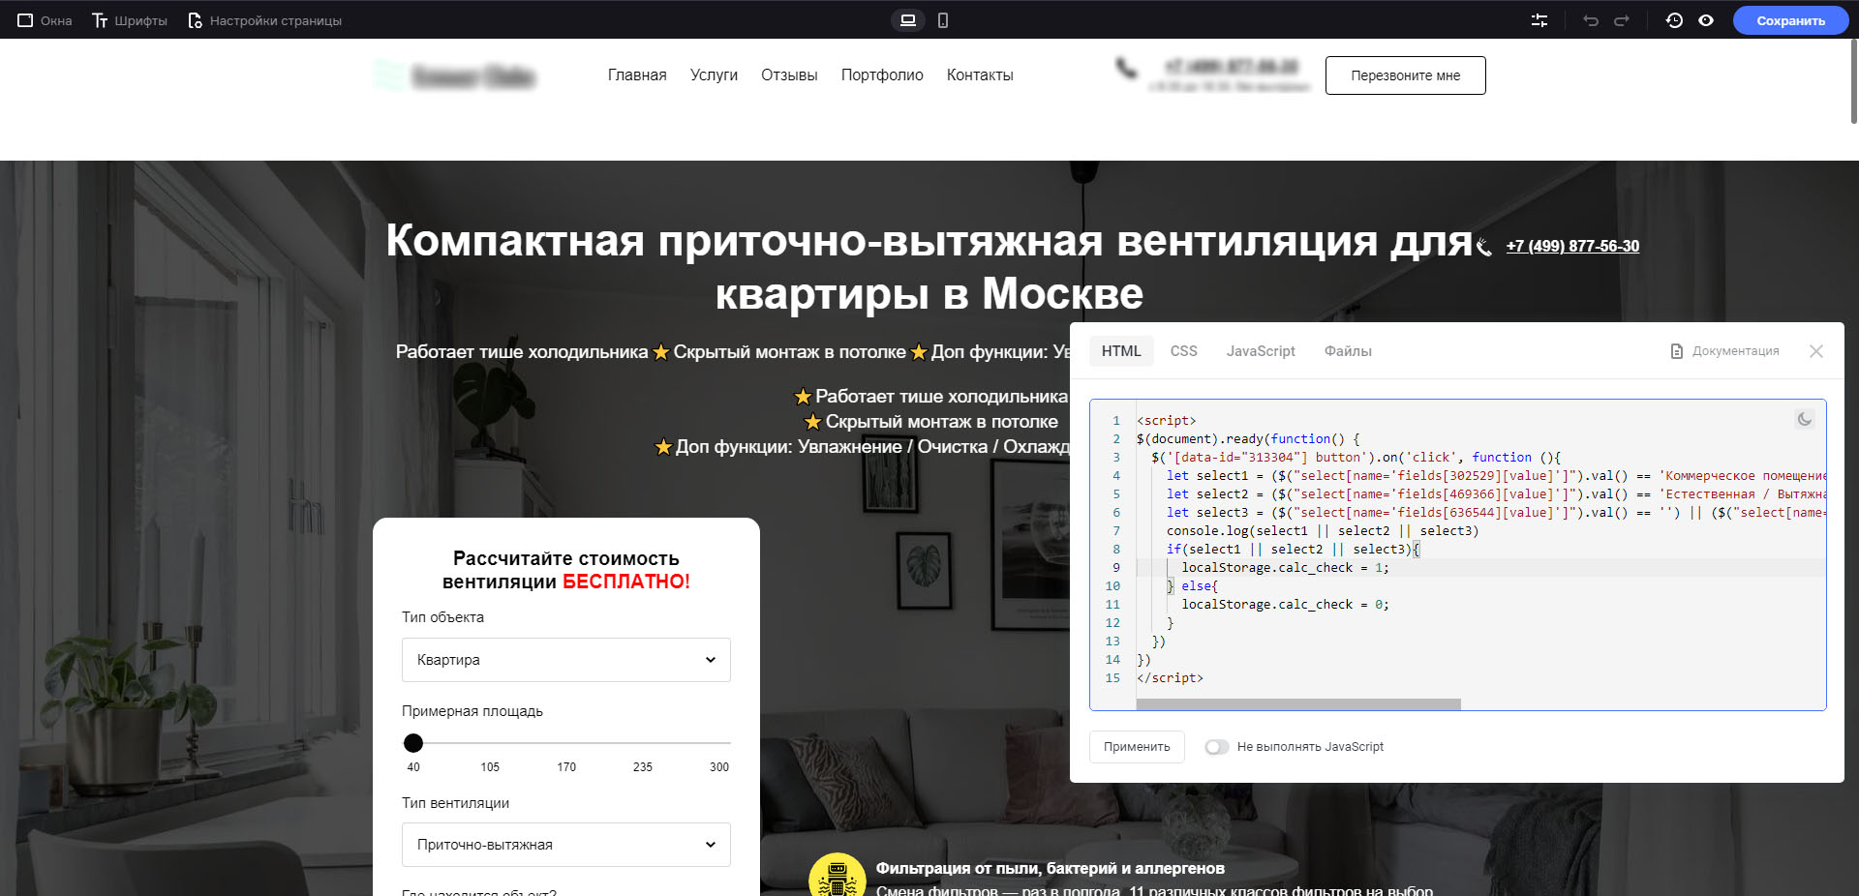Open the Контакты navigation link

[980, 75]
